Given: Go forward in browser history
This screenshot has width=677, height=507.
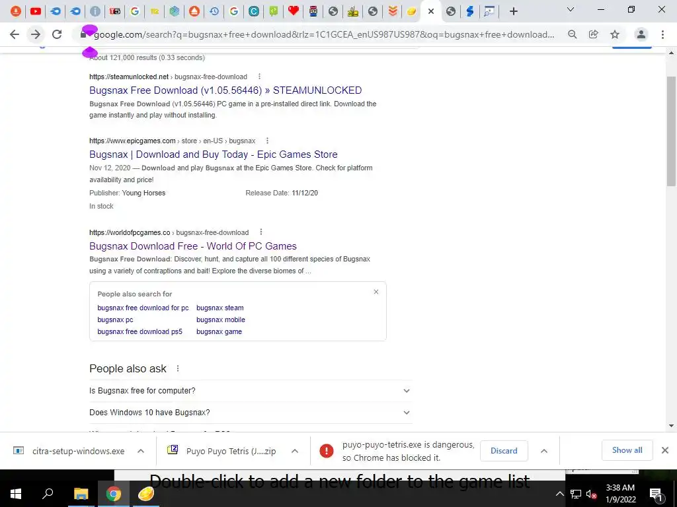Looking at the screenshot, I should click(36, 34).
